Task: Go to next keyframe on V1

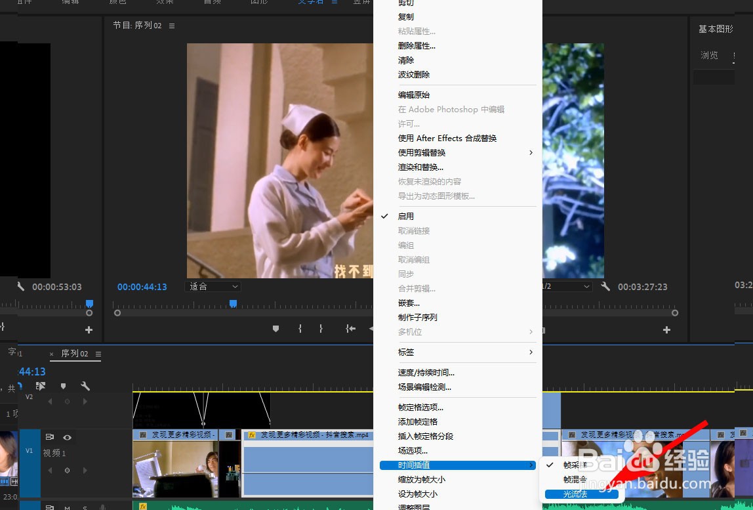Action: pos(85,471)
